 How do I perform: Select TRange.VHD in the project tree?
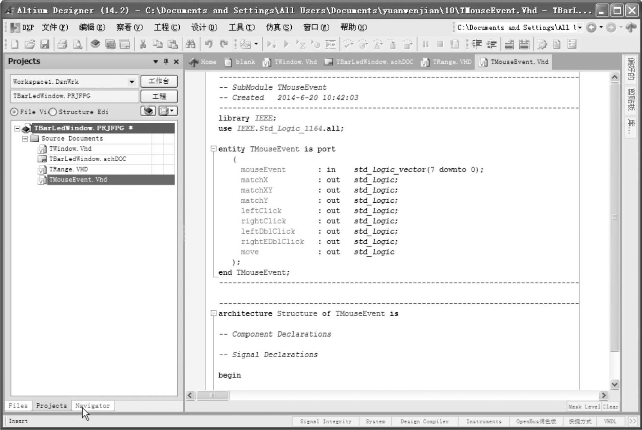tap(68, 169)
